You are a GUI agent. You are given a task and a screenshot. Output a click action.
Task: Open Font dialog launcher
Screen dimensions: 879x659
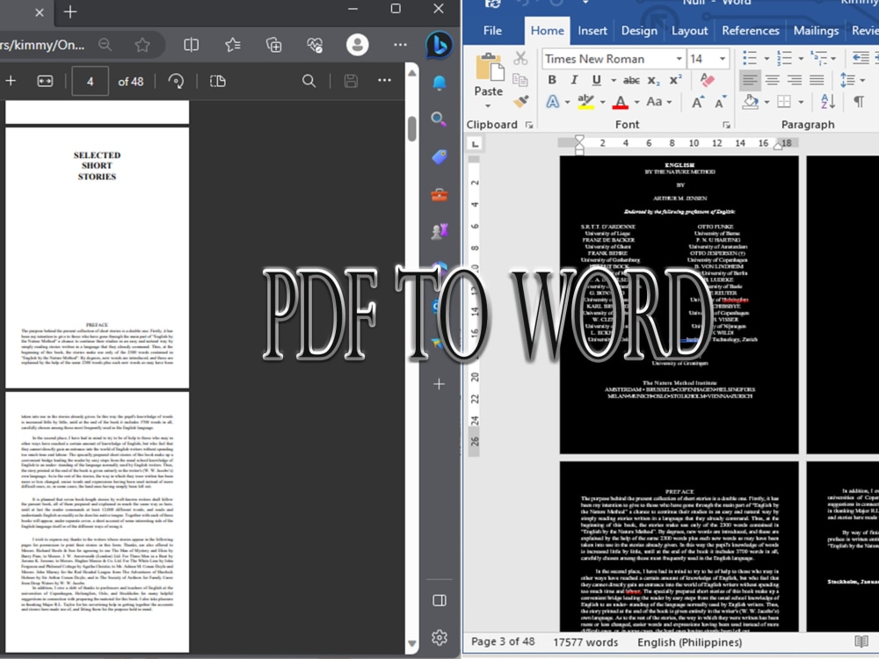tap(727, 125)
